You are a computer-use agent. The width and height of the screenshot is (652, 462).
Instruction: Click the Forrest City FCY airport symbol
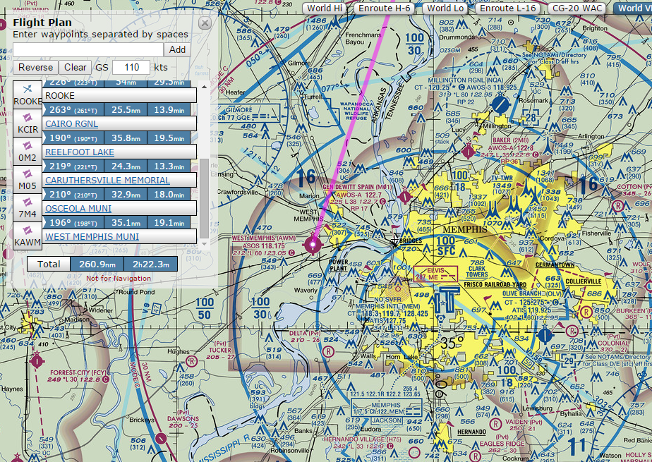coord(37,361)
